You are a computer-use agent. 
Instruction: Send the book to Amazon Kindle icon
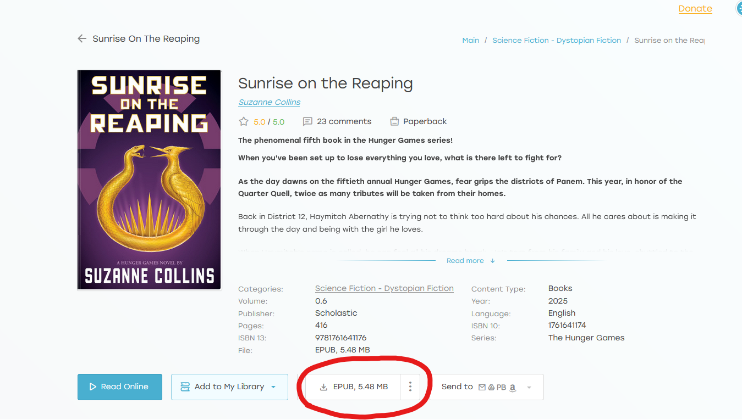pyautogui.click(x=512, y=388)
